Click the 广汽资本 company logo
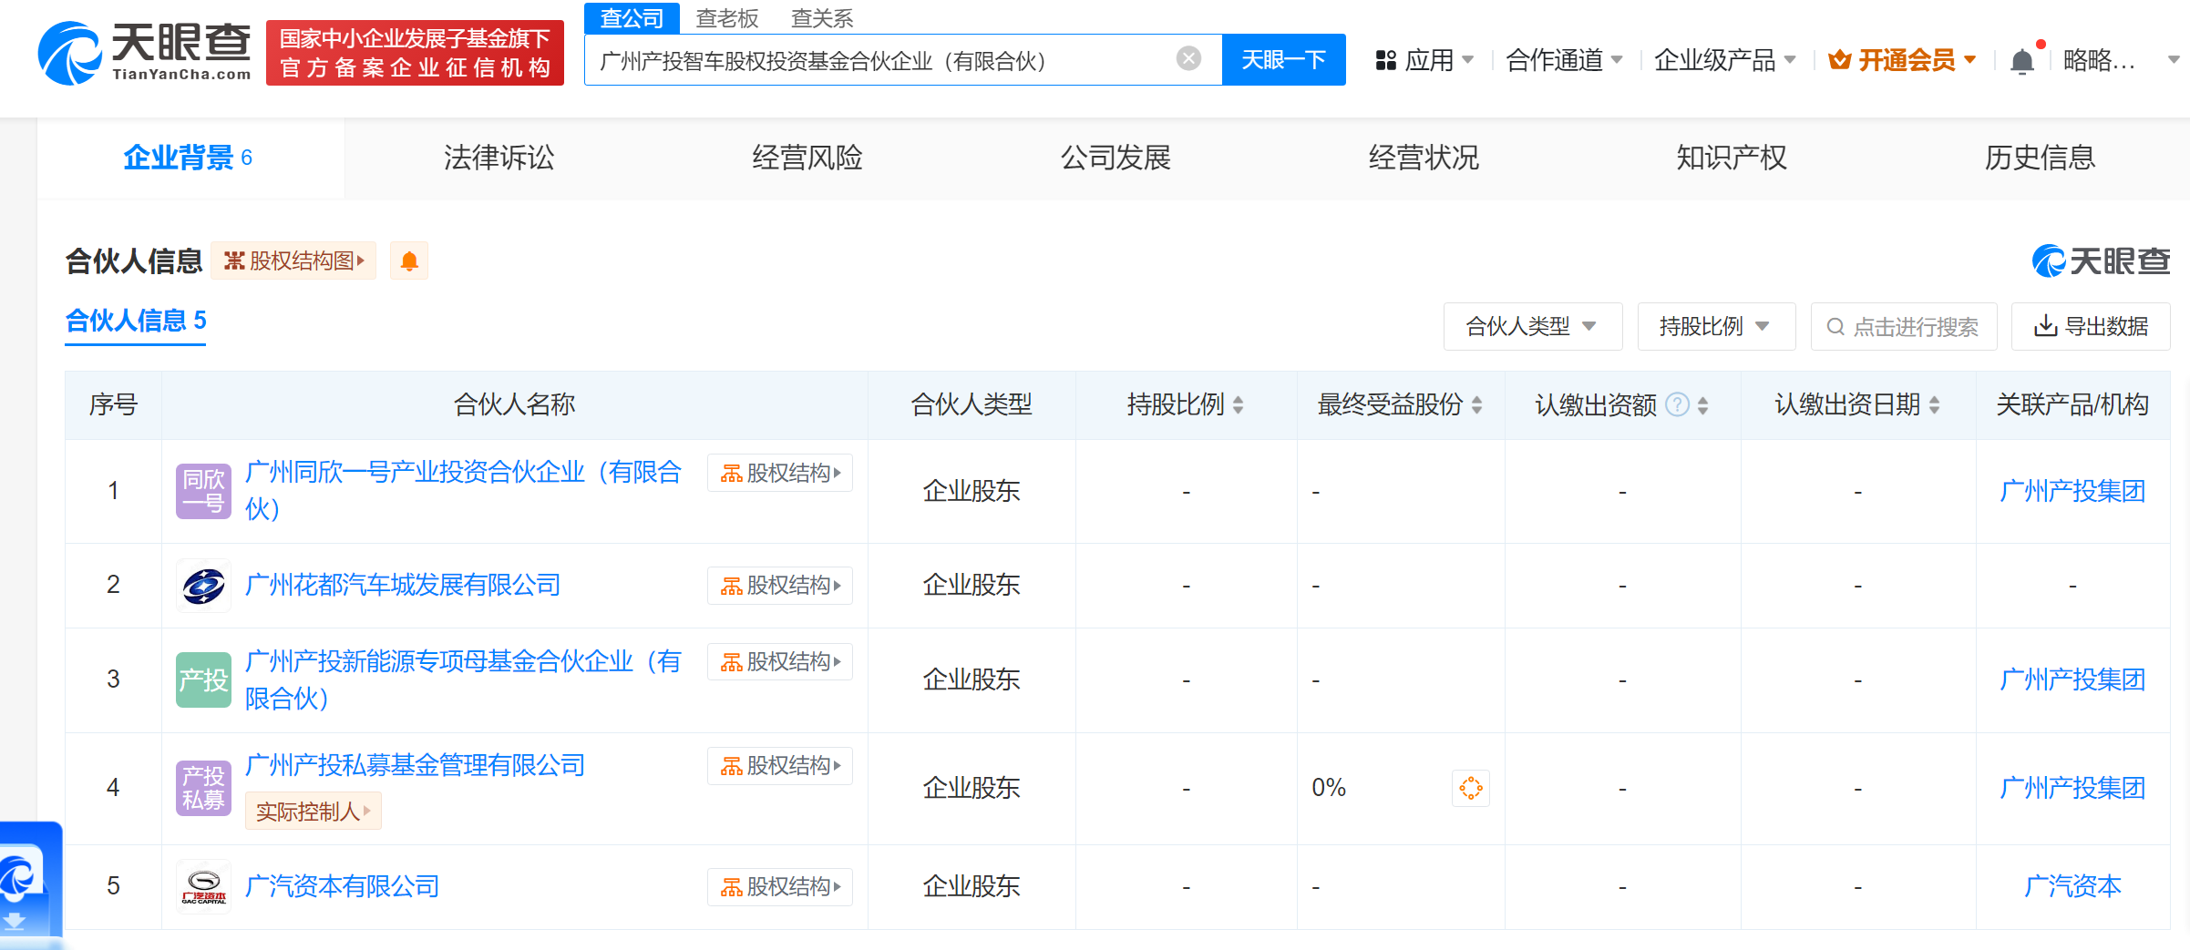The width and height of the screenshot is (2190, 950). tap(204, 886)
